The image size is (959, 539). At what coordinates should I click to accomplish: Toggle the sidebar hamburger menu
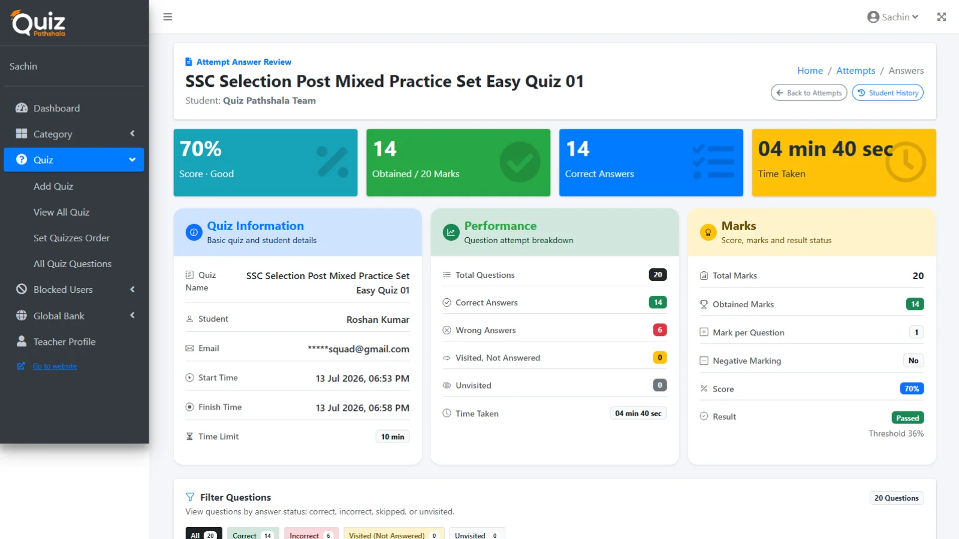coord(168,17)
